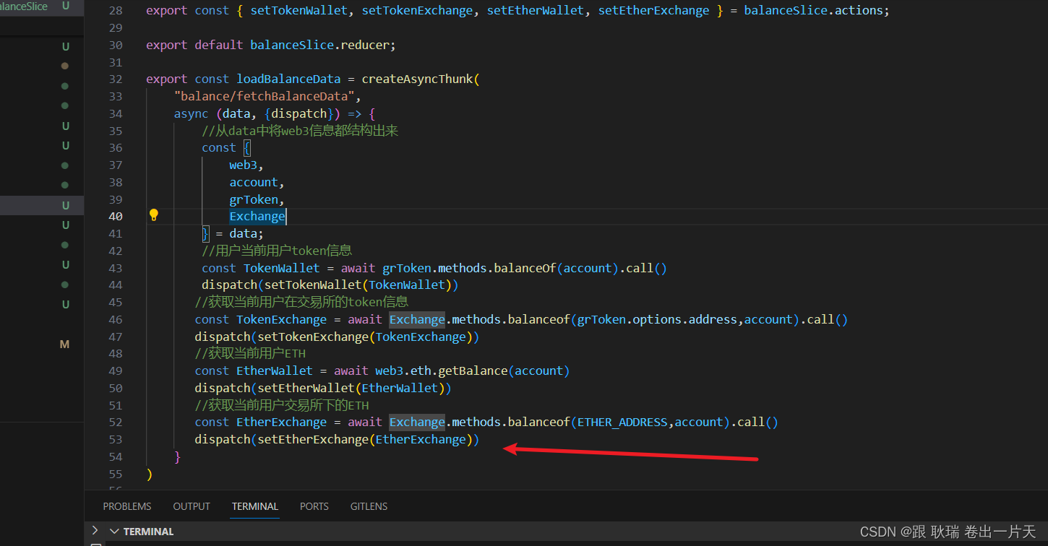Viewport: 1048px width, 546px height.
Task: Click balanceSlice.reducer on line 30
Action: (x=320, y=45)
